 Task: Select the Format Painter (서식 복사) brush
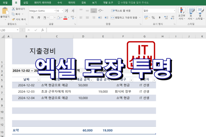[x=13, y=19]
